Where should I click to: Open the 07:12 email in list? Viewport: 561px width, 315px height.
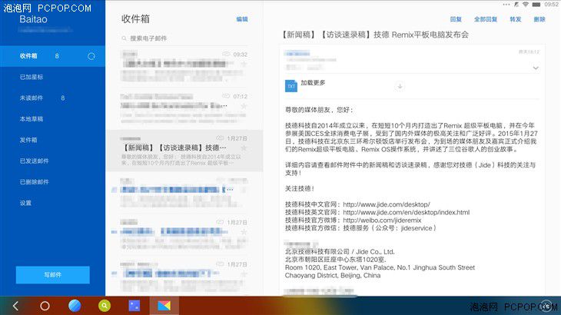point(184,108)
